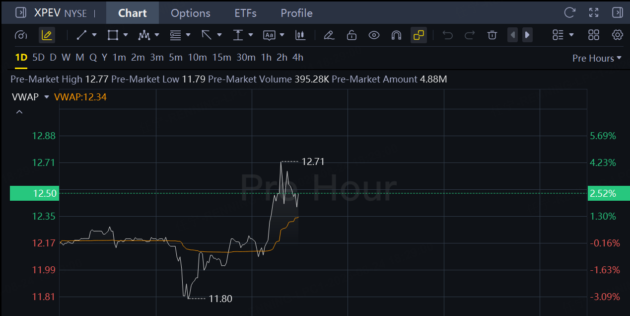Click the redo arrow icon
This screenshot has height=316, width=630.
coord(470,35)
